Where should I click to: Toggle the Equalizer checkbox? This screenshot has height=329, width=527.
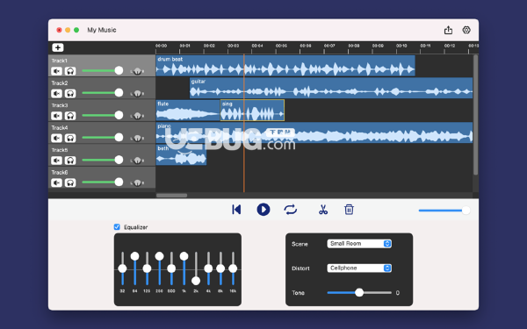click(117, 227)
